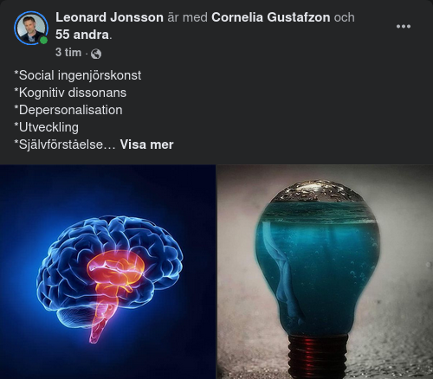433x379 pixels.
Task: Open the light bulb photo
Action: pyautogui.click(x=325, y=272)
